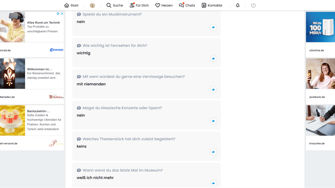Image resolution: width=335 pixels, height=188 pixels.
Task: Like the 'Vernissage' answer thumbs-up
Action: [x=214, y=90]
